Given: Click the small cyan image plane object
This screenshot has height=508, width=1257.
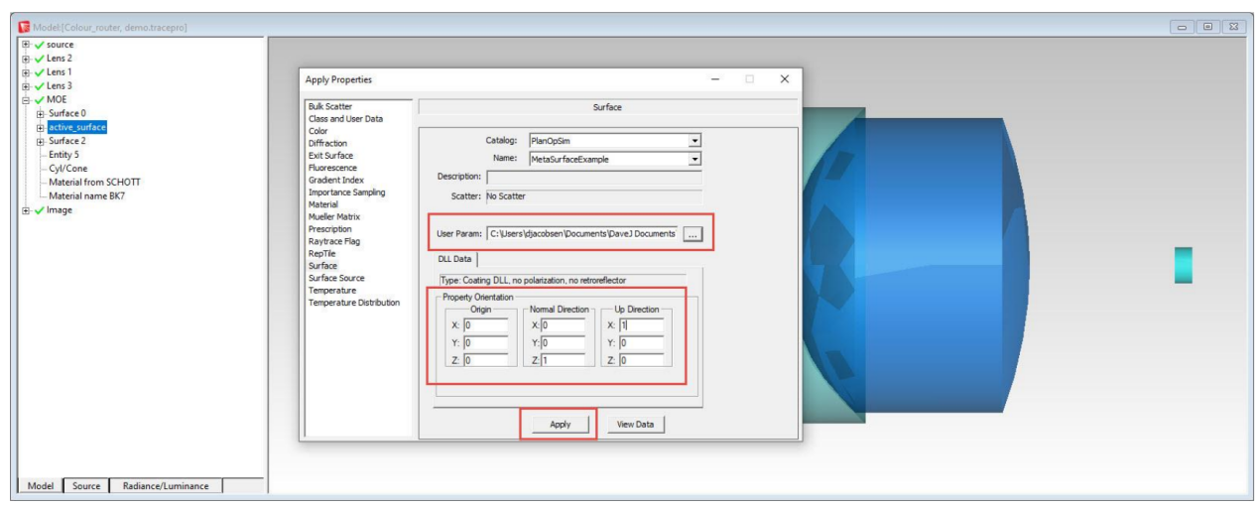Looking at the screenshot, I should click(x=1182, y=265).
